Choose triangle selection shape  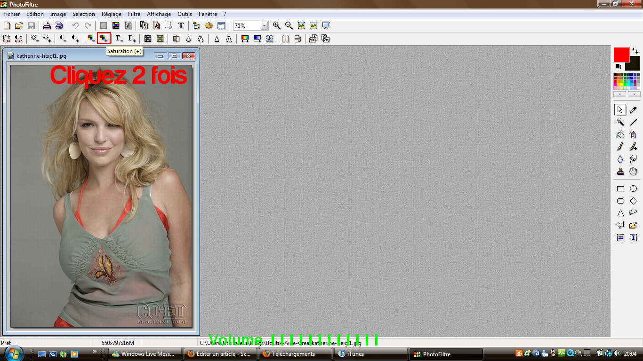(620, 213)
